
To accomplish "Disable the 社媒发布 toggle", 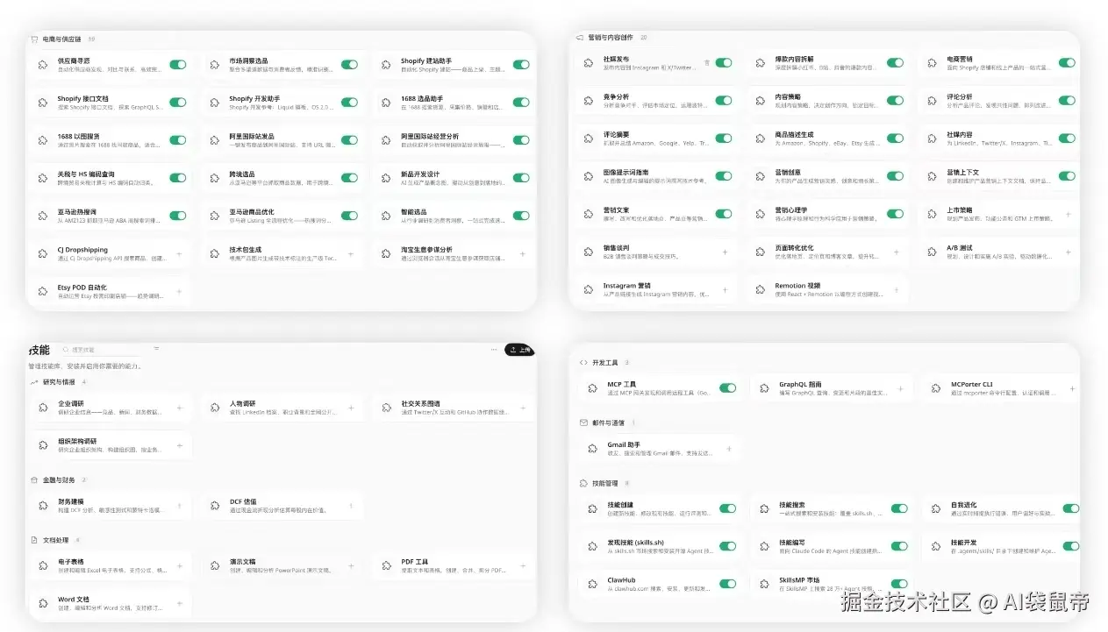I will point(724,63).
